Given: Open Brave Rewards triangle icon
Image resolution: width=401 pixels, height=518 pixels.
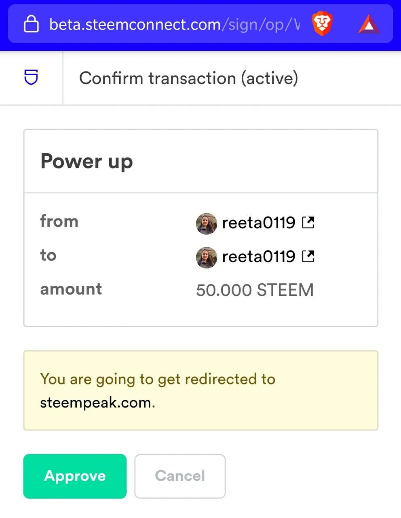Looking at the screenshot, I should pyautogui.click(x=368, y=24).
